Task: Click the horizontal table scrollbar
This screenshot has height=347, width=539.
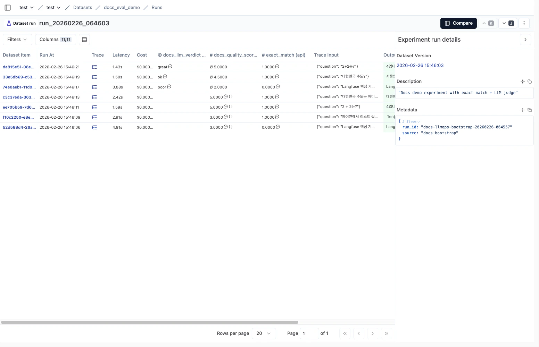Action: click(x=149, y=322)
